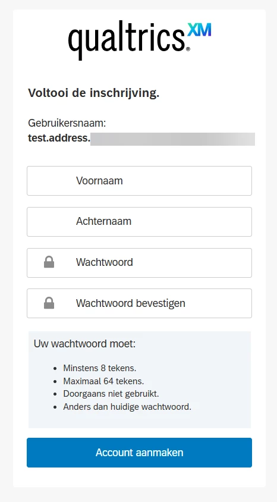Click the Voltooi de inschrijving heading

[x=94, y=93]
